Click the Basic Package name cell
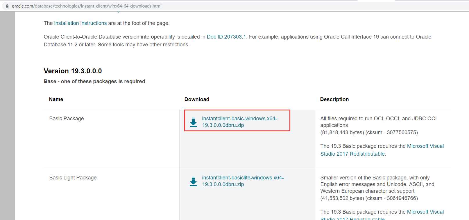The width and height of the screenshot is (469, 220). (x=67, y=119)
